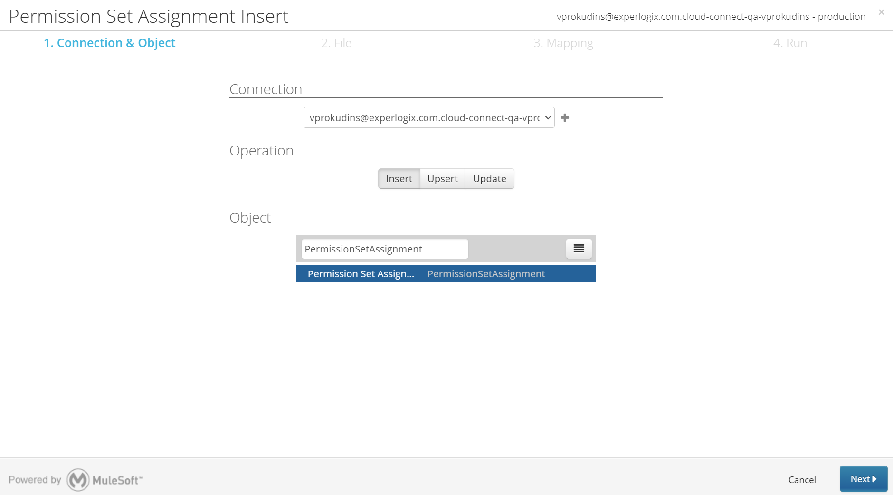Go to the Connection & Object step
This screenshot has width=893, height=495.
110,43
